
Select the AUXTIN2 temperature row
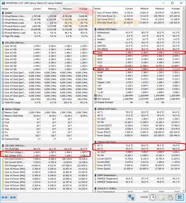pyautogui.click(x=138, y=46)
